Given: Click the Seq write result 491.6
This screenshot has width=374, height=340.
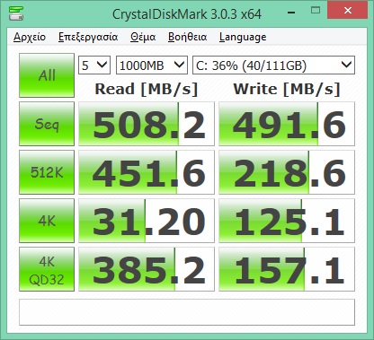Looking at the screenshot, I should tap(287, 124).
